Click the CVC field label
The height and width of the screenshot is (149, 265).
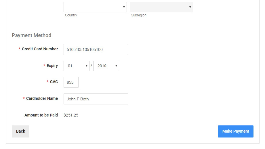54,82
